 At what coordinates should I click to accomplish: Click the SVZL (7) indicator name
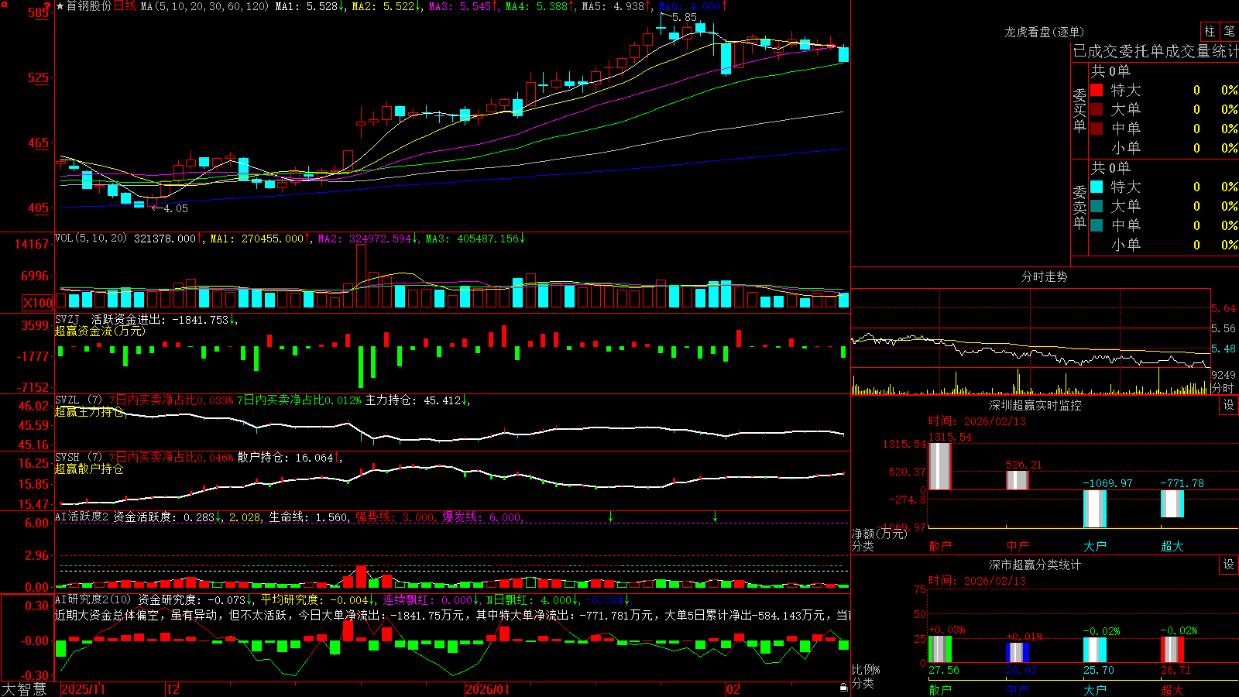(x=79, y=400)
